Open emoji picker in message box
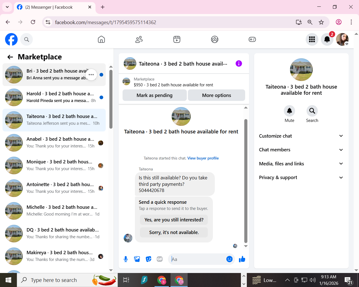359x287 pixels. pos(229,259)
